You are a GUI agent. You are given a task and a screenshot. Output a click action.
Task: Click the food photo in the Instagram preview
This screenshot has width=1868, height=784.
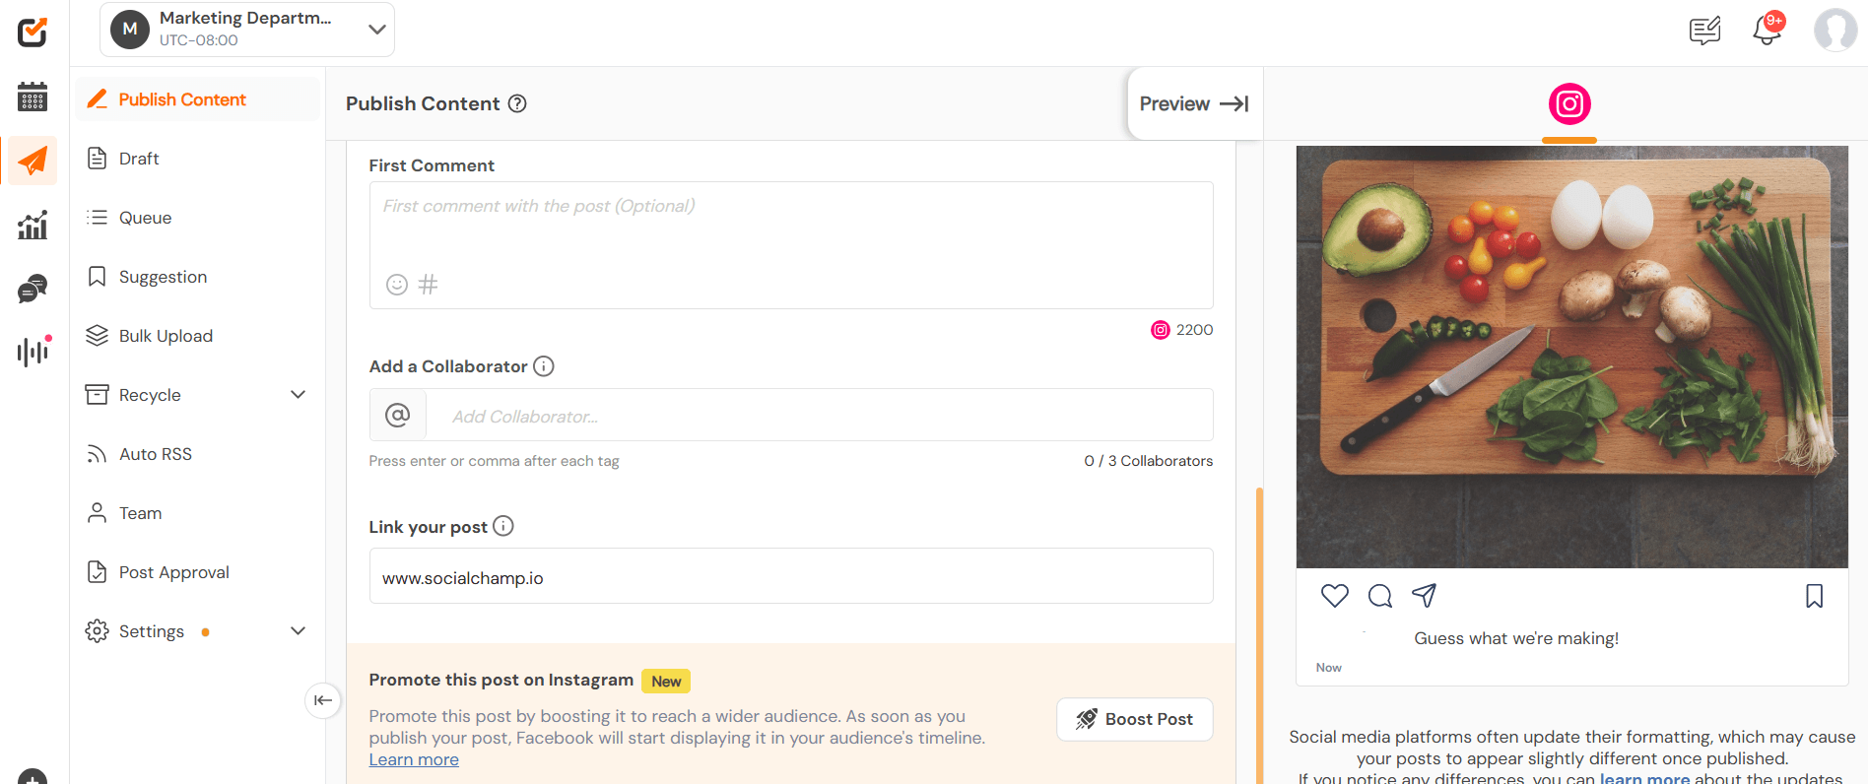pos(1571,357)
